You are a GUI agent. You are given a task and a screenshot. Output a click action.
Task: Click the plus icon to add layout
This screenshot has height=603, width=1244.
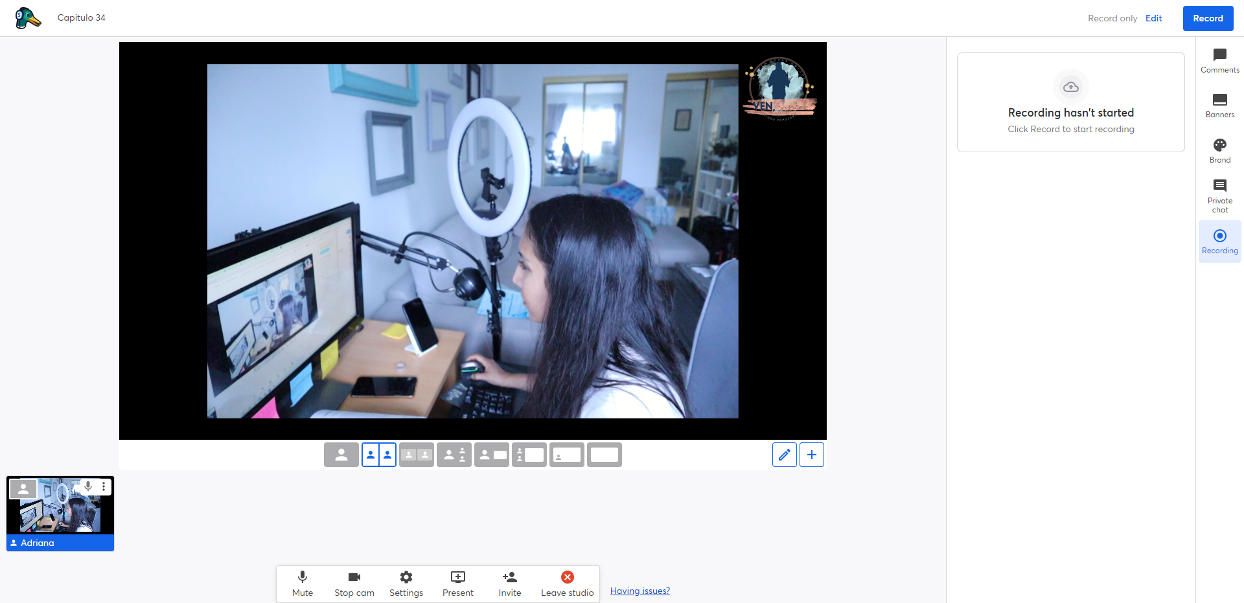pos(812,455)
